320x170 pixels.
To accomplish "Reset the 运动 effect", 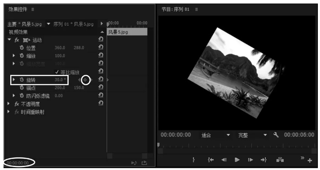I will pos(101,39).
